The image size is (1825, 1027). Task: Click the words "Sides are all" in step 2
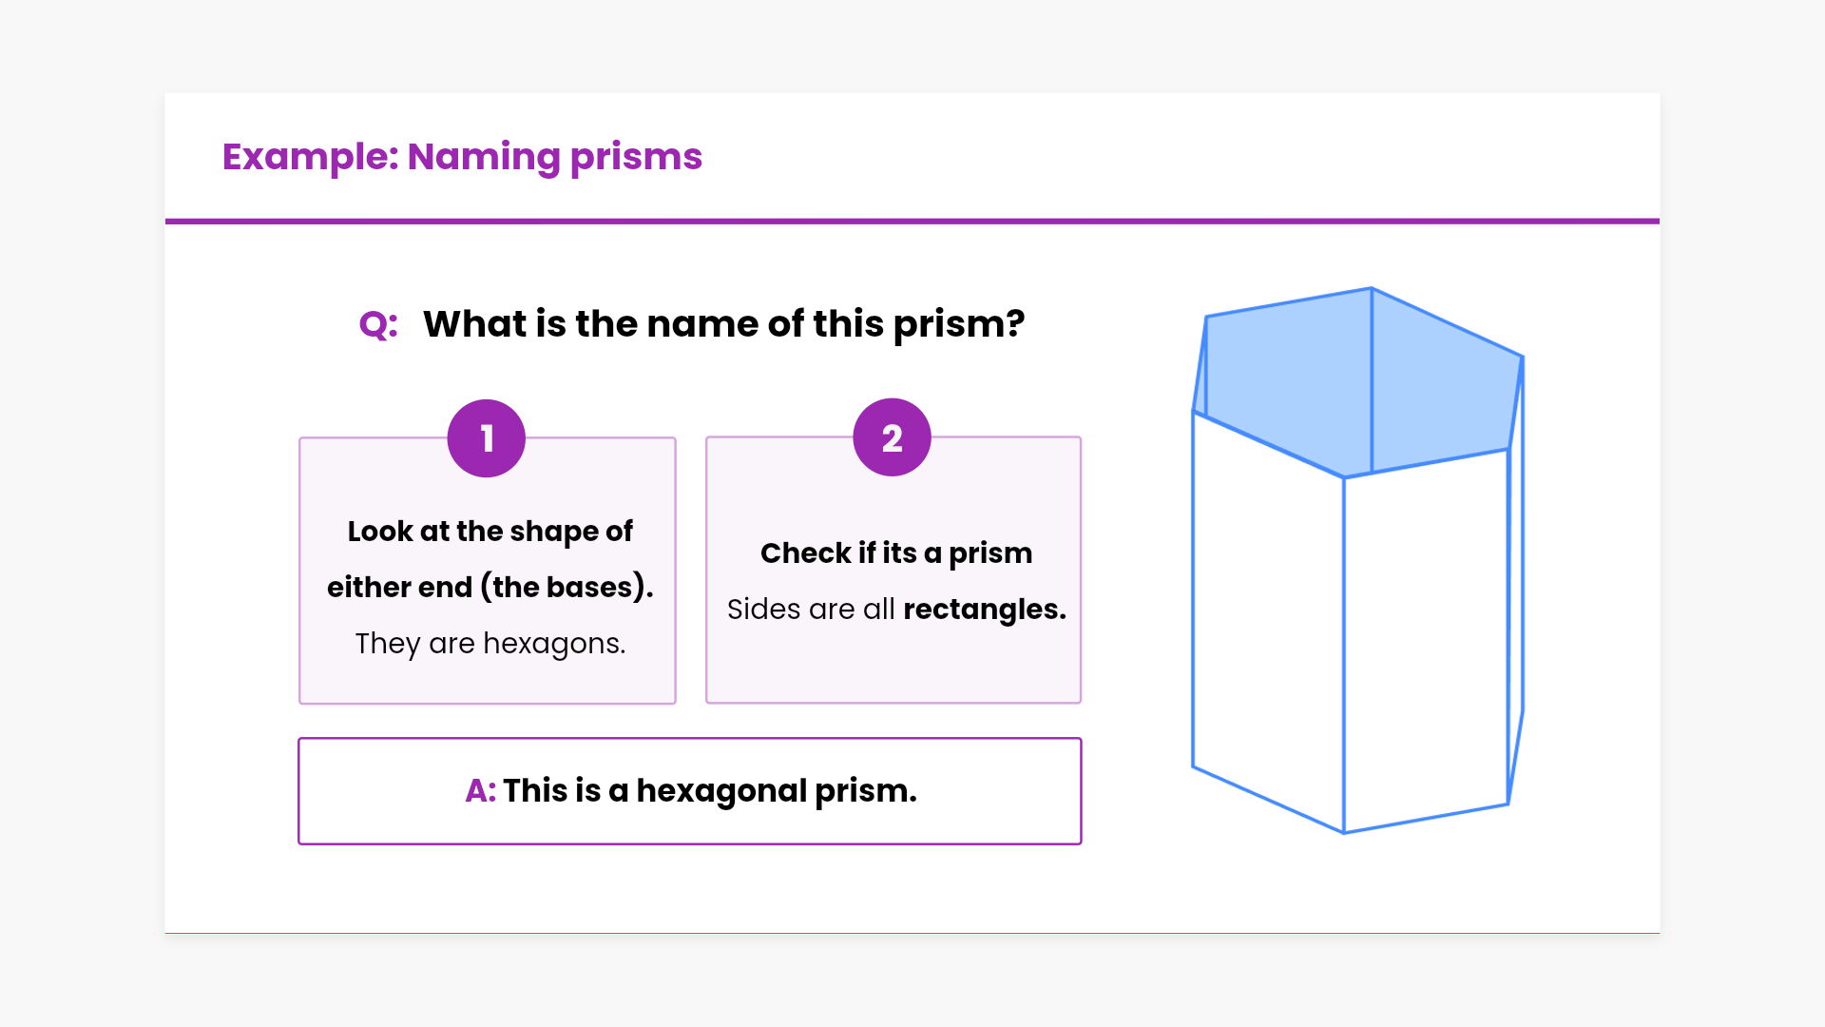click(x=811, y=609)
